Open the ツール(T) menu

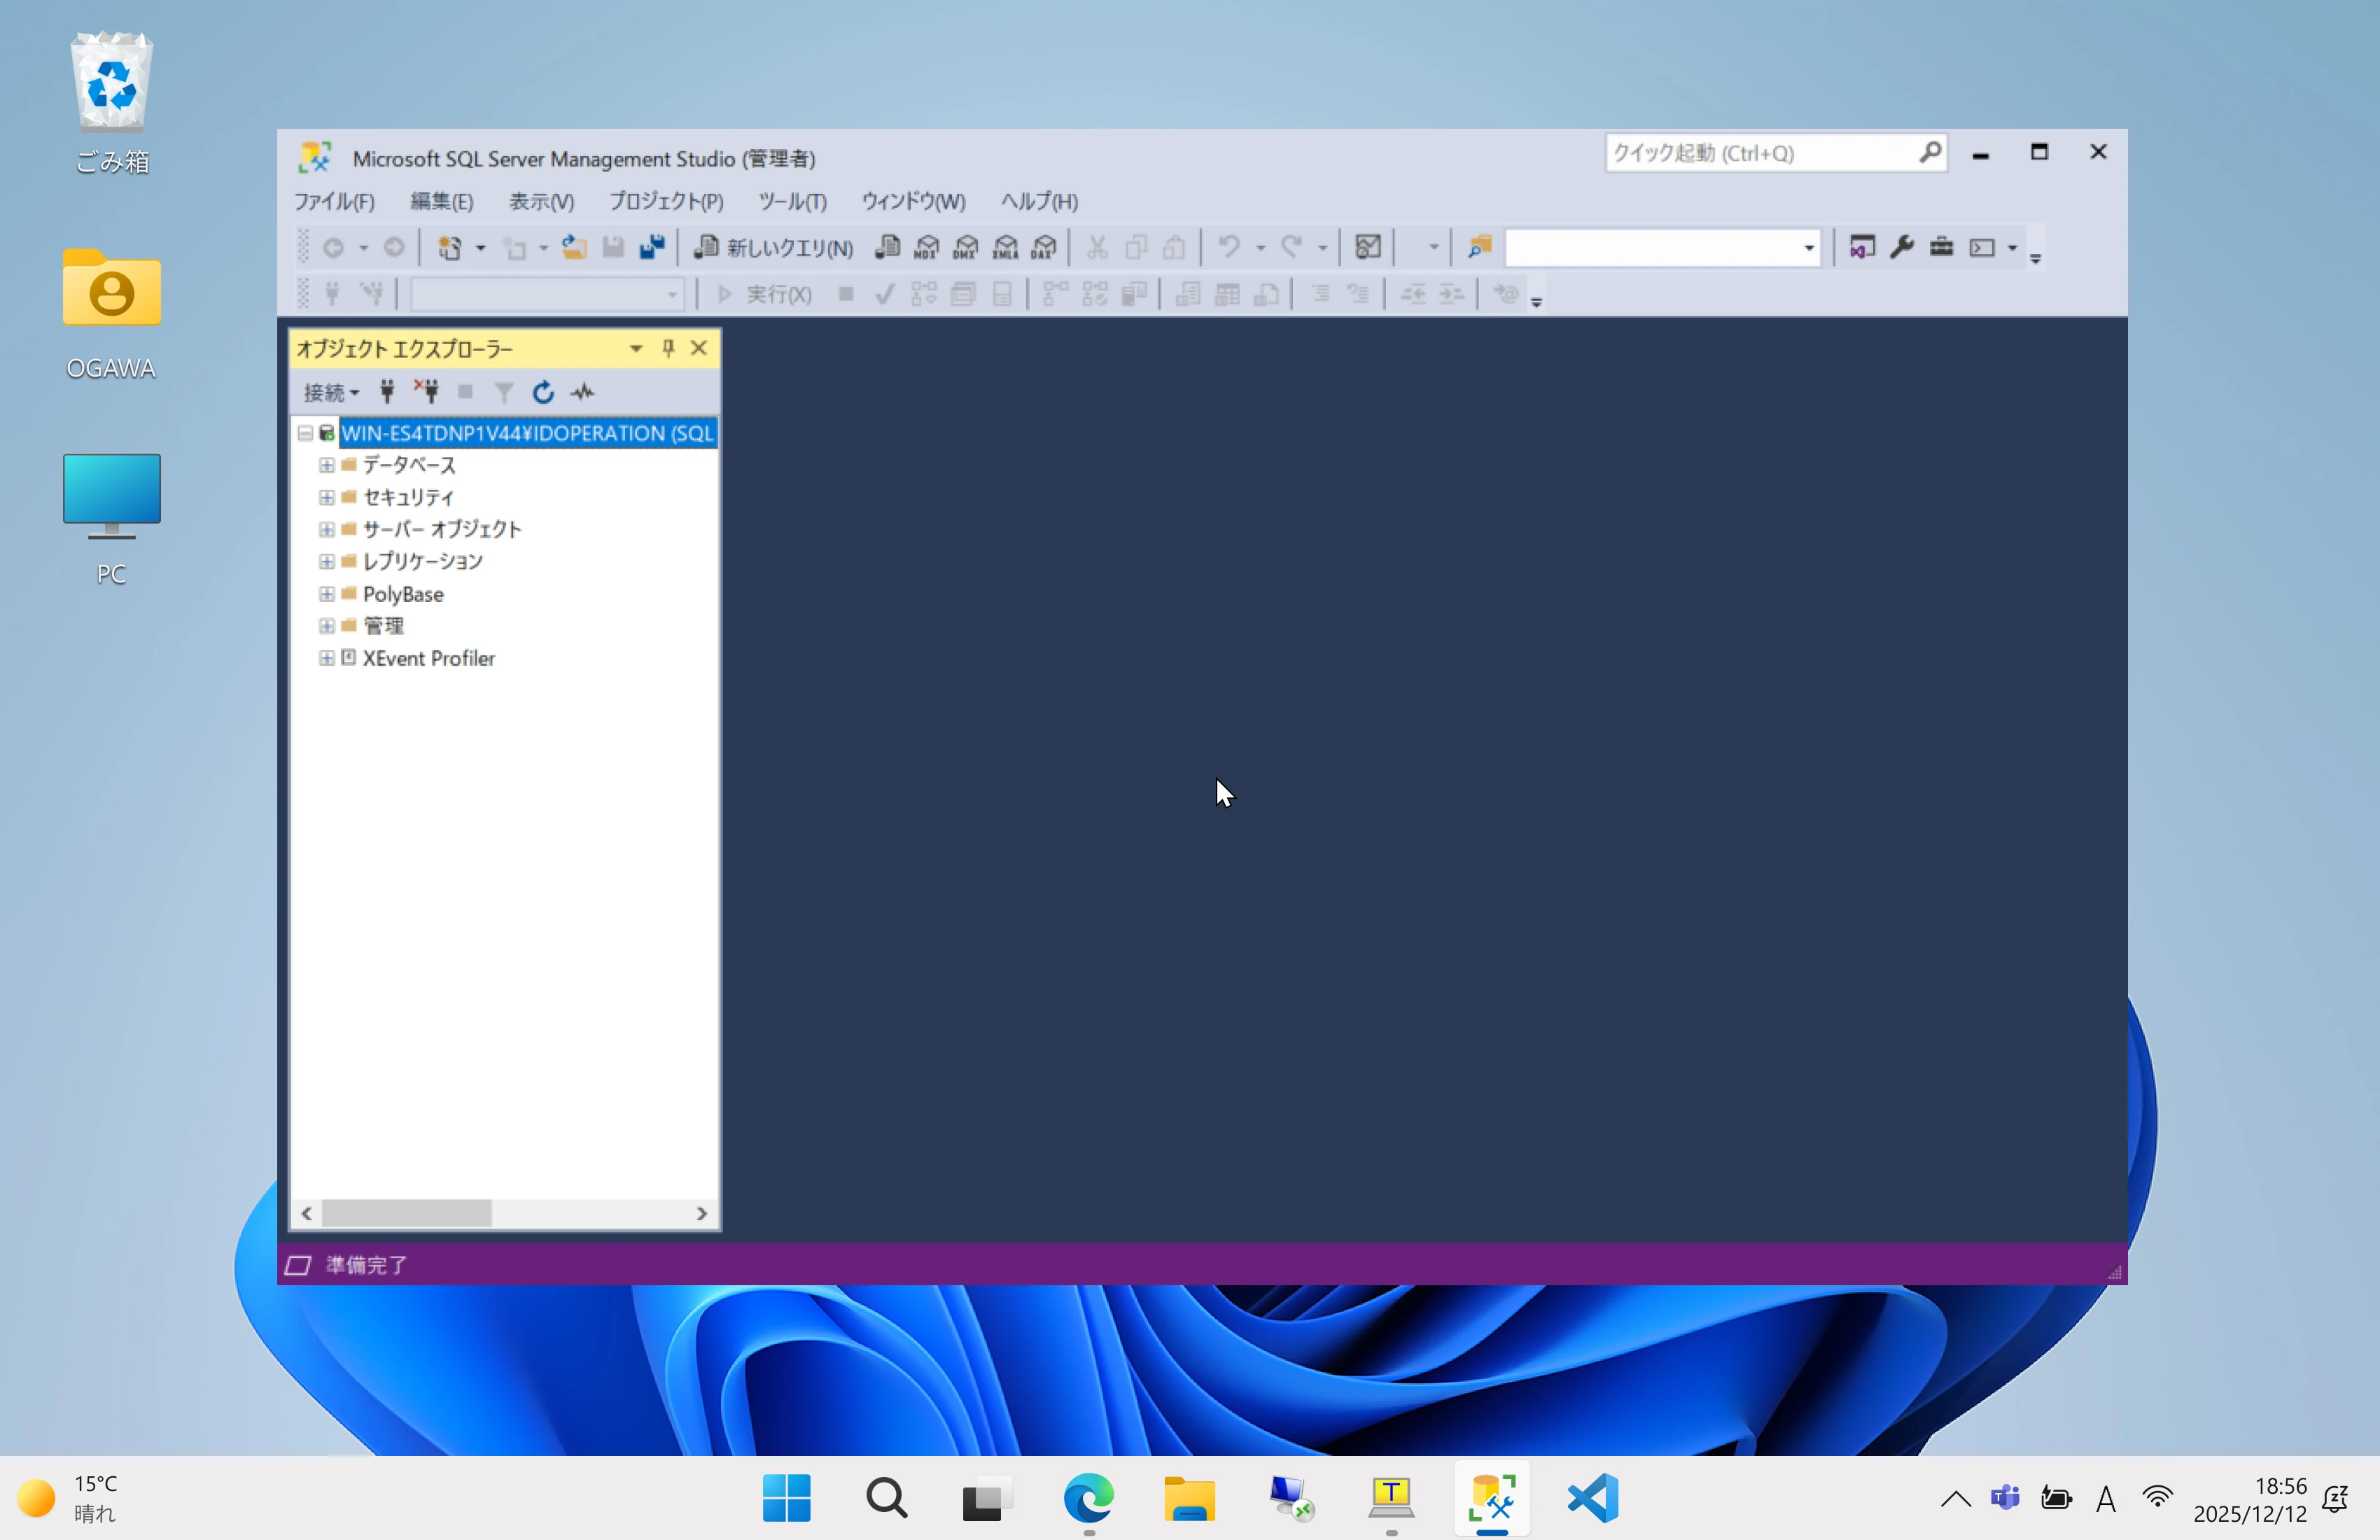tap(791, 201)
